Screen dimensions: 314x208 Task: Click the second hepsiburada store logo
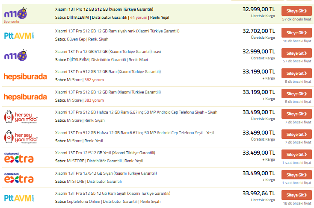25,97
